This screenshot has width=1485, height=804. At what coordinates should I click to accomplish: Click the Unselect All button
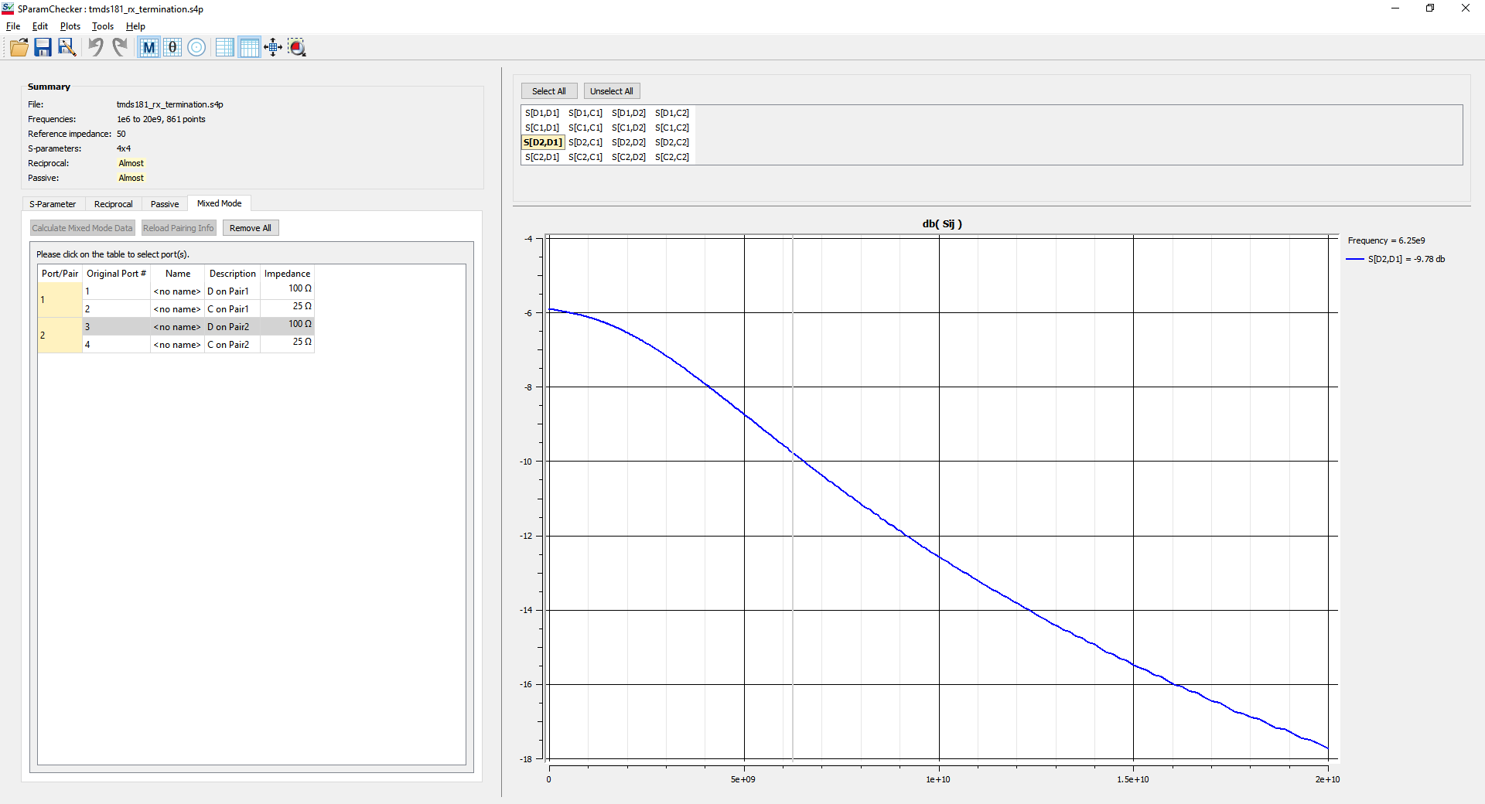(612, 91)
